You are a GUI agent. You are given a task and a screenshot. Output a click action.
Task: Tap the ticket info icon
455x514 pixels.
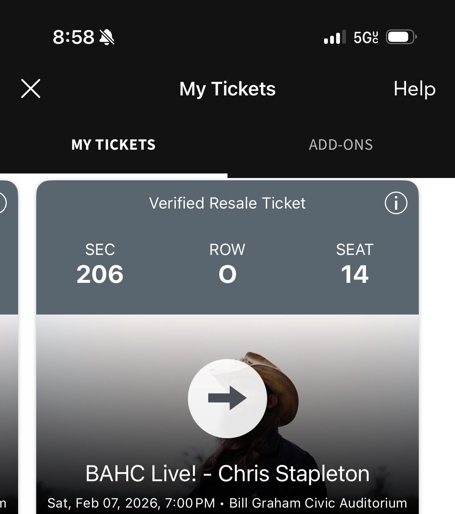[396, 203]
